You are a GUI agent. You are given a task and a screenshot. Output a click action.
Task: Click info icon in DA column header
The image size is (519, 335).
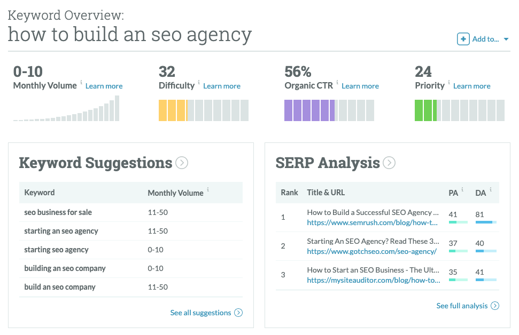tap(490, 189)
